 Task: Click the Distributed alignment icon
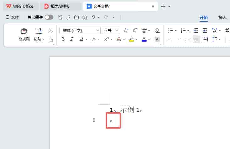pyautogui.click(x=205, y=39)
